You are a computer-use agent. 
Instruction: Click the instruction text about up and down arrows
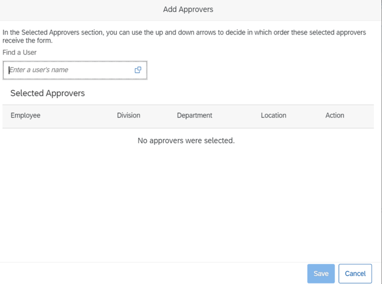coord(184,32)
